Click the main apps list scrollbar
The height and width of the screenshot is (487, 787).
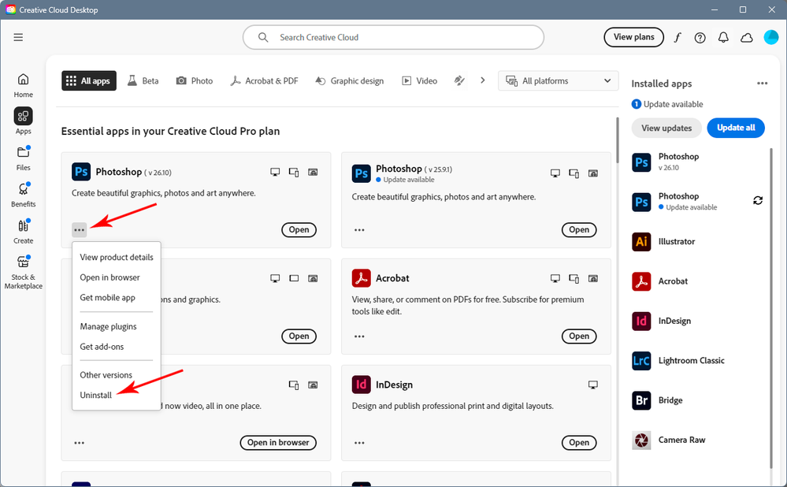click(617, 140)
